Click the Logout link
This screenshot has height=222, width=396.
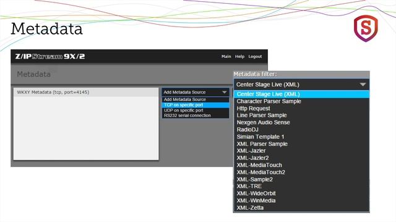255,57
